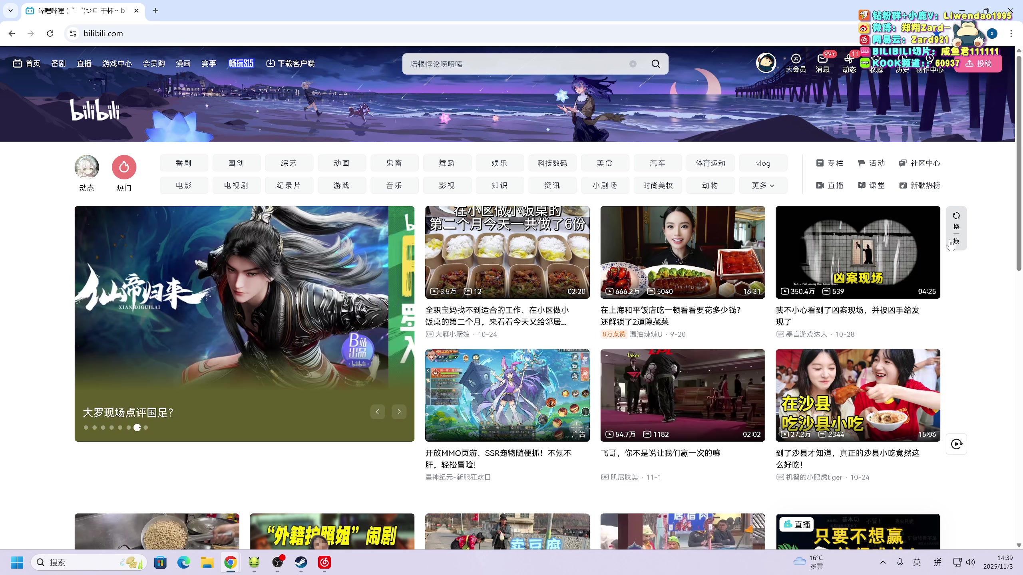Launch the Steam icon in the taskbar
1023x575 pixels.
click(x=301, y=562)
